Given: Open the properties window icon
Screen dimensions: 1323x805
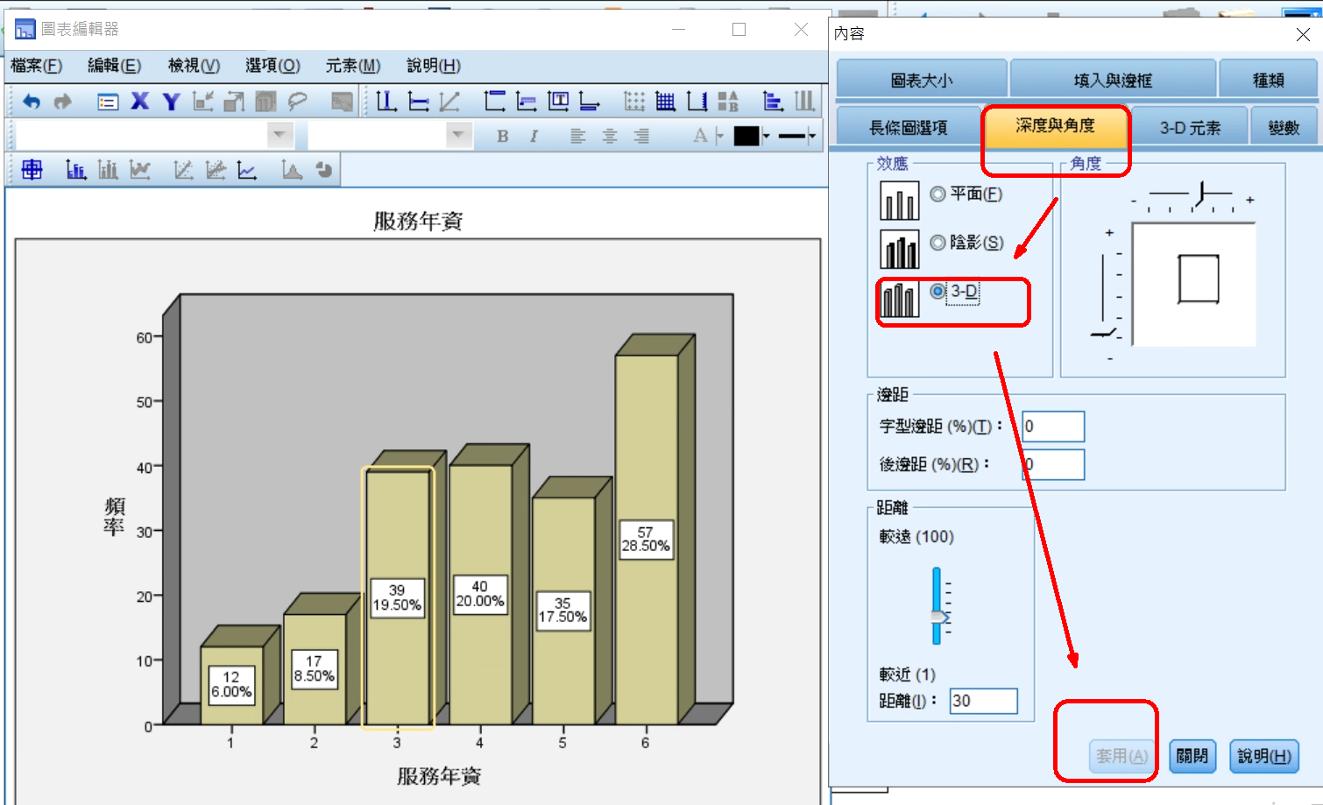Looking at the screenshot, I should (x=108, y=102).
